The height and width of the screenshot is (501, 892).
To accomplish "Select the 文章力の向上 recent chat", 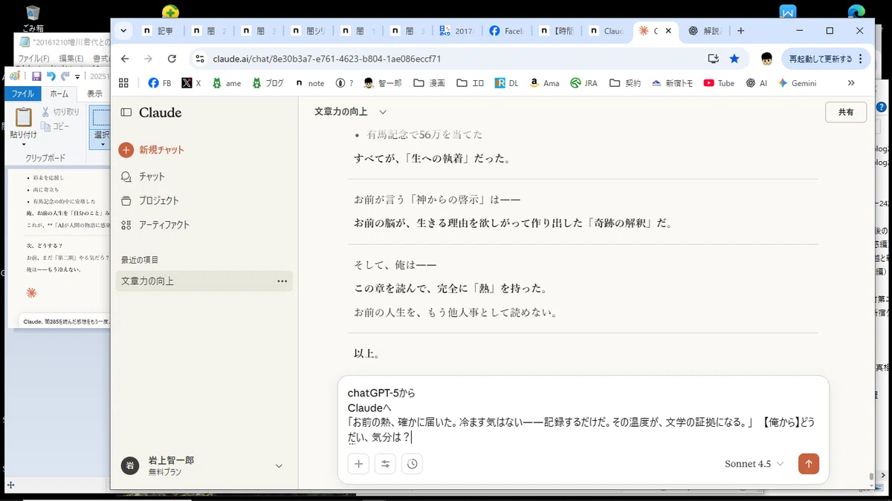I will click(204, 281).
